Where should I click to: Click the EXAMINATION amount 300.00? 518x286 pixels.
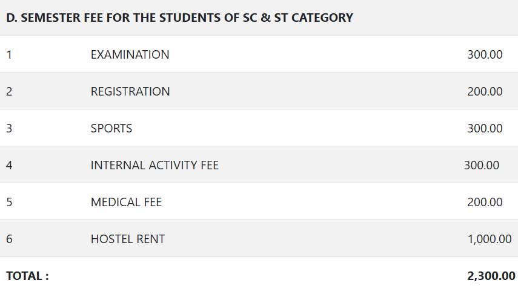coord(485,54)
